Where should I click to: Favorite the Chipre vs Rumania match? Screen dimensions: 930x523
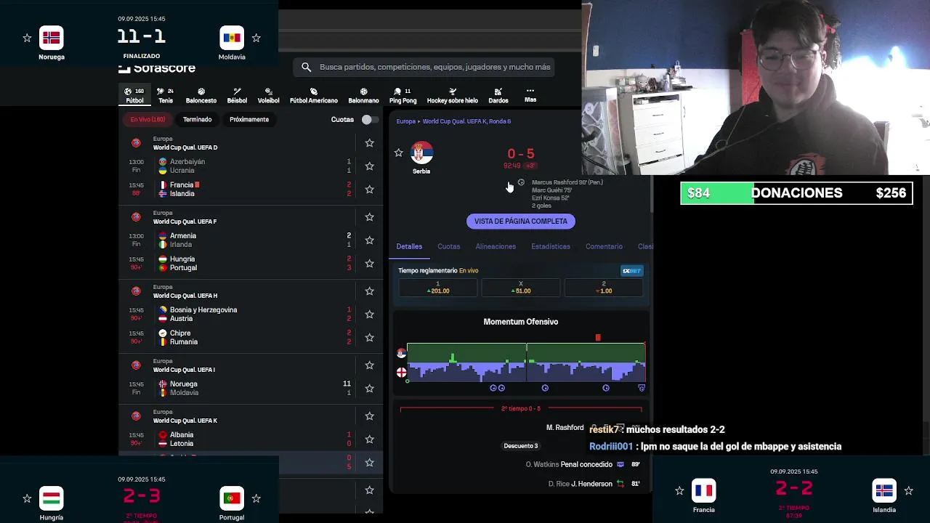pyautogui.click(x=369, y=338)
